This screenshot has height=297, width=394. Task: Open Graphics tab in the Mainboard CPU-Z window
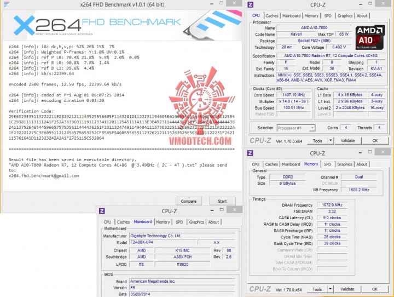click(196, 222)
